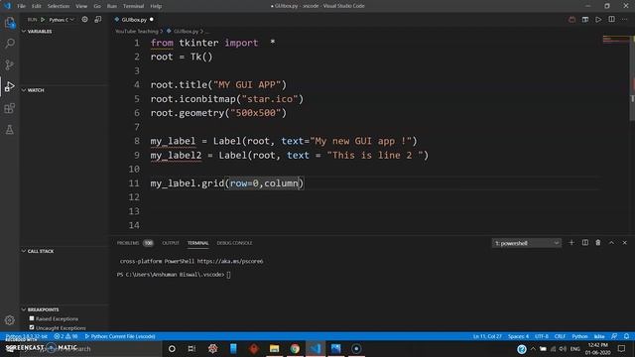Maximize the panel with up chevron

pos(611,243)
